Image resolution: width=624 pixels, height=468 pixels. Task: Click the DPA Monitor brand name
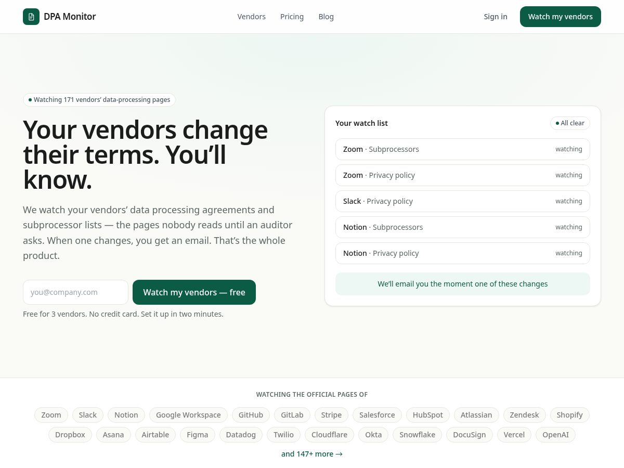(x=70, y=17)
